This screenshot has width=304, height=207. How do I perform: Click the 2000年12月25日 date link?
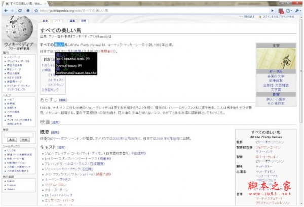pyautogui.click(x=125, y=139)
